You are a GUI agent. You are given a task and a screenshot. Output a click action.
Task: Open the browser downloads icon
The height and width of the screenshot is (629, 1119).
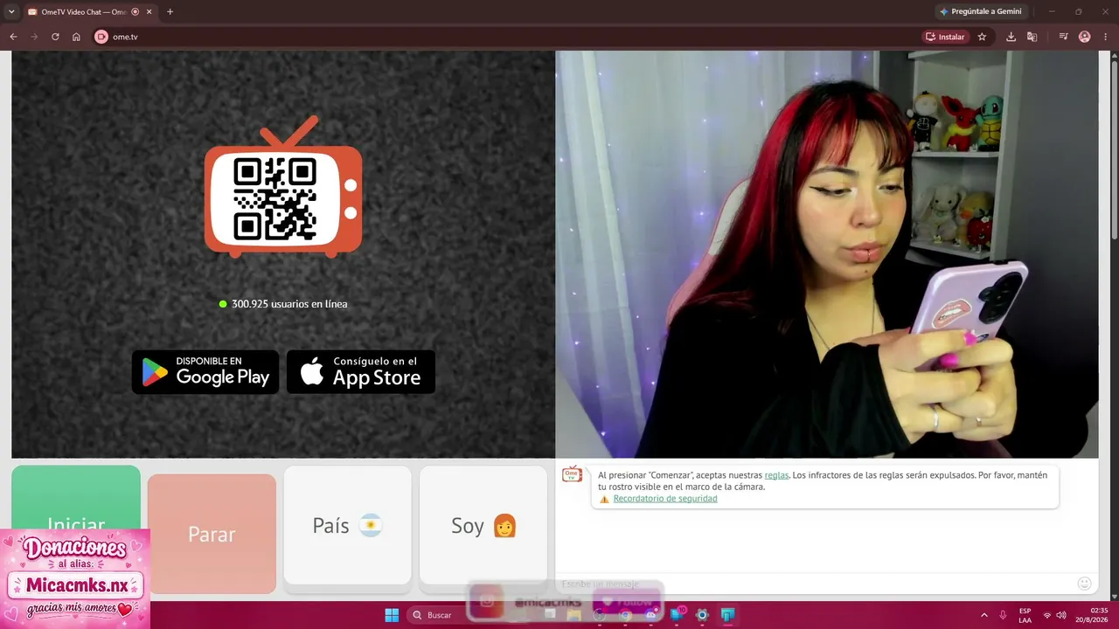tap(1011, 37)
